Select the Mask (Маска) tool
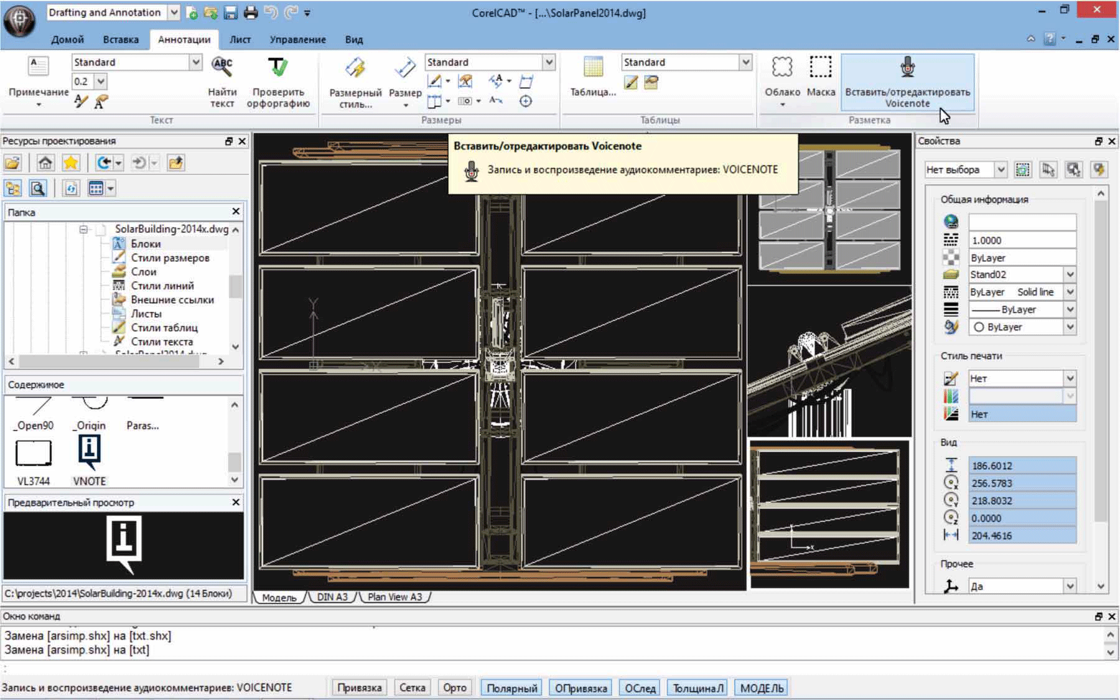 click(x=820, y=68)
